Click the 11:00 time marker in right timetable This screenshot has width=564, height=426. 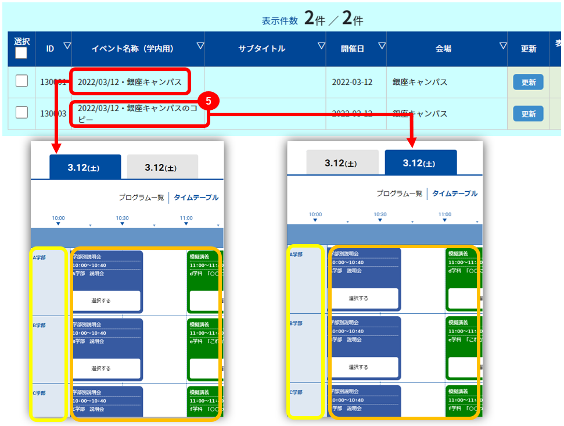pyautogui.click(x=444, y=217)
